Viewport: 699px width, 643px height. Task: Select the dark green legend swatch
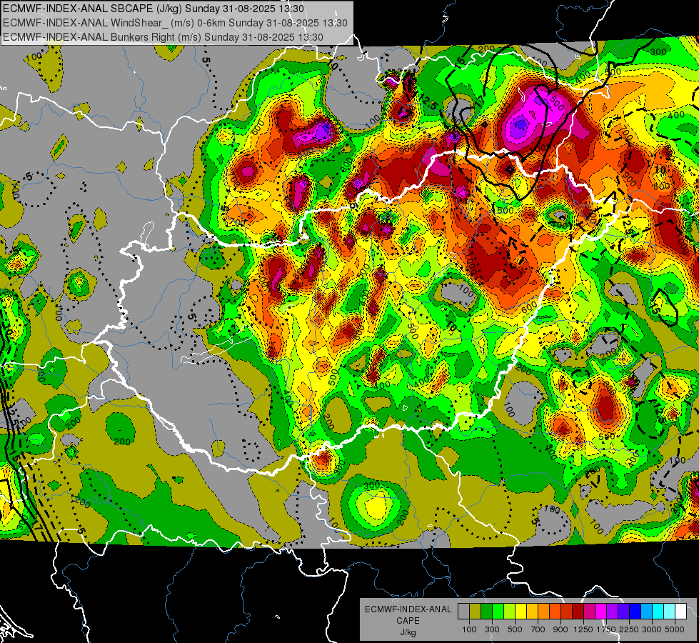tap(486, 612)
